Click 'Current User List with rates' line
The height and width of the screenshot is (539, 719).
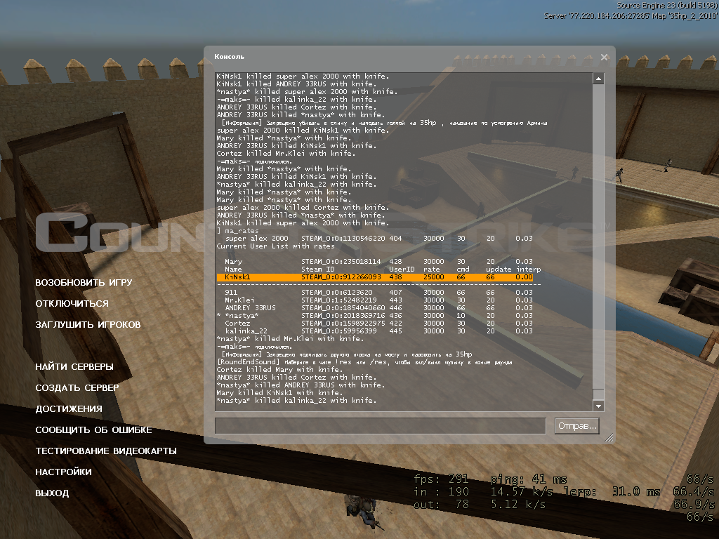(x=275, y=246)
